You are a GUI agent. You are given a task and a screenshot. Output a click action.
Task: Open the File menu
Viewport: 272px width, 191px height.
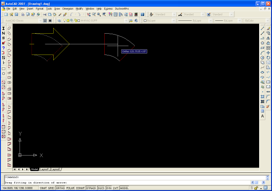(x=8, y=9)
